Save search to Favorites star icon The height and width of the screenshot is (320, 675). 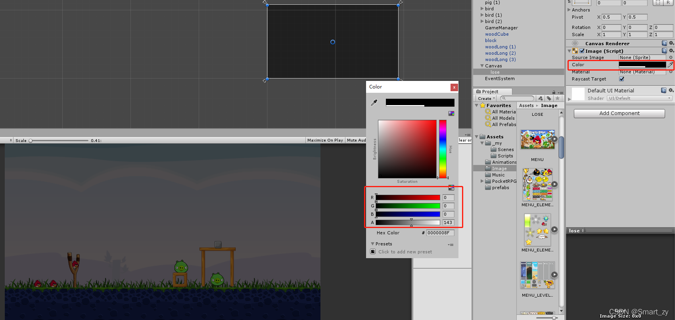point(558,98)
